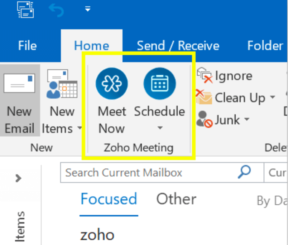Open the New Items dropdown arrow

point(80,129)
